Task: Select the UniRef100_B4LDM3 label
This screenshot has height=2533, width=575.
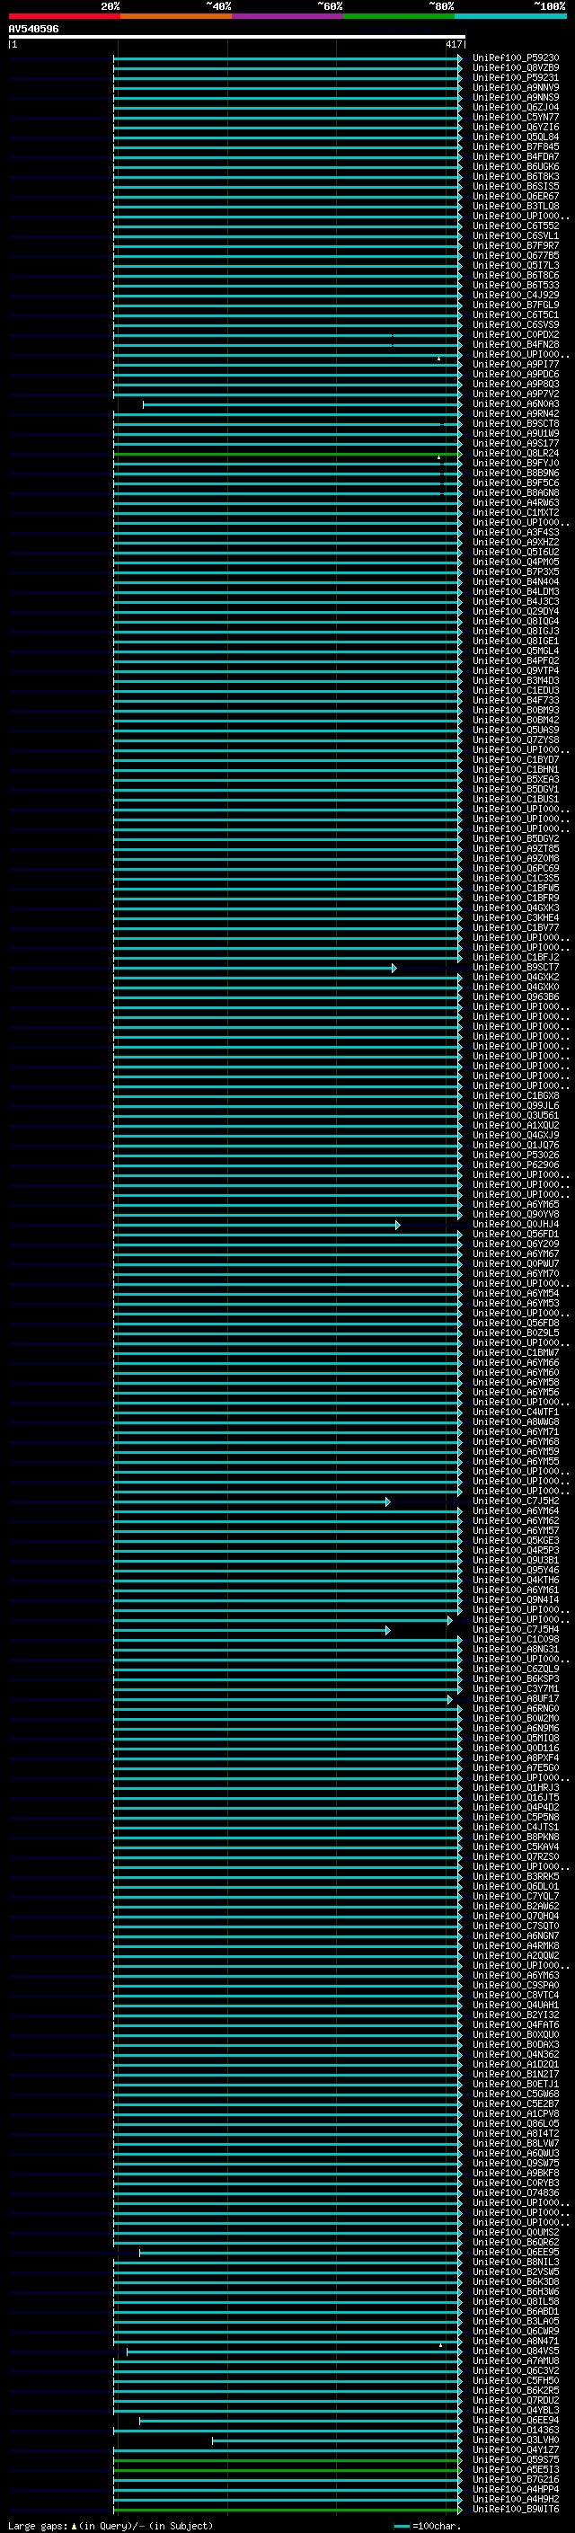Action: [x=515, y=592]
